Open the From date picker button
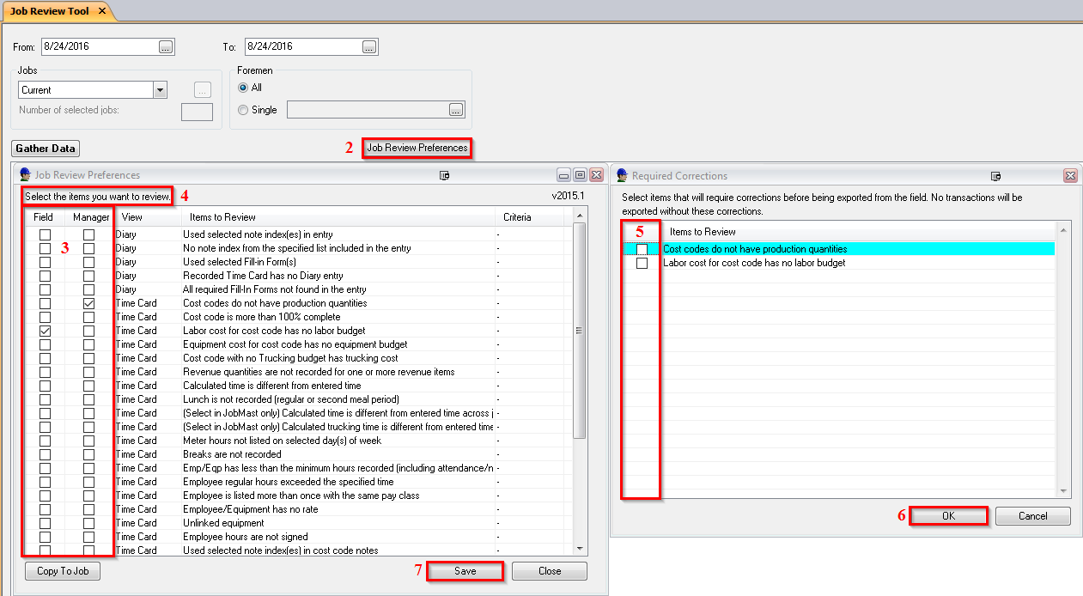Screen dimensions: 1083x596 (166, 46)
